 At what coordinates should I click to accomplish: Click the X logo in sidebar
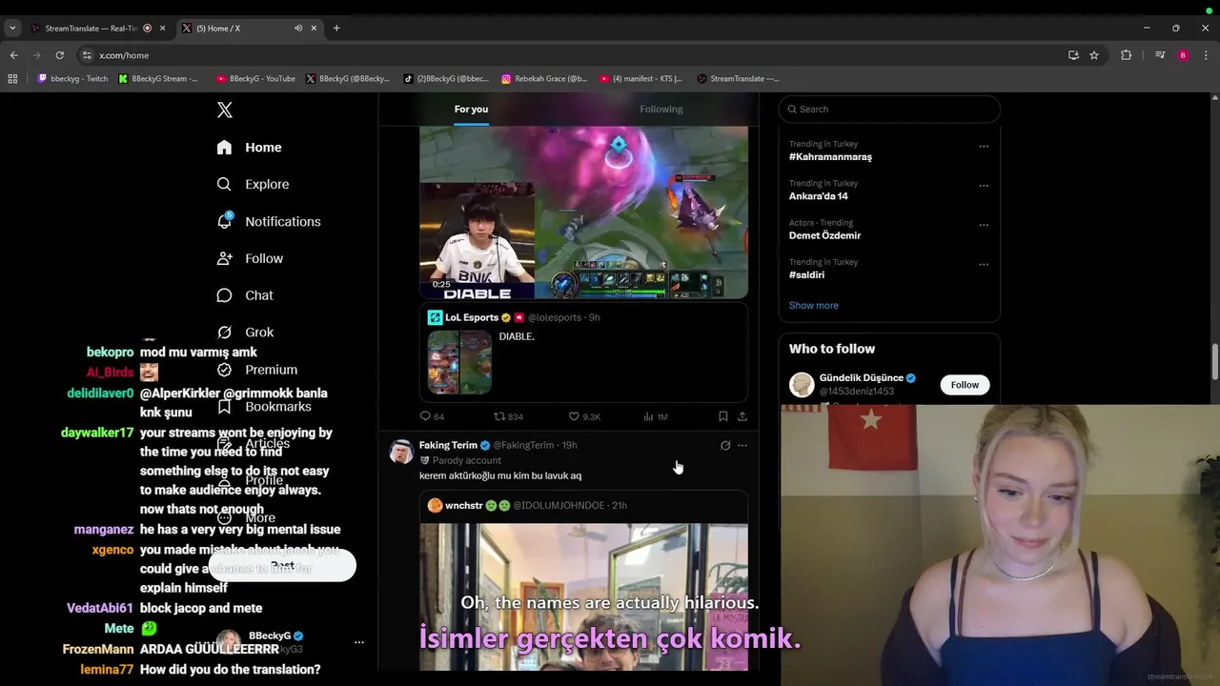tap(225, 110)
